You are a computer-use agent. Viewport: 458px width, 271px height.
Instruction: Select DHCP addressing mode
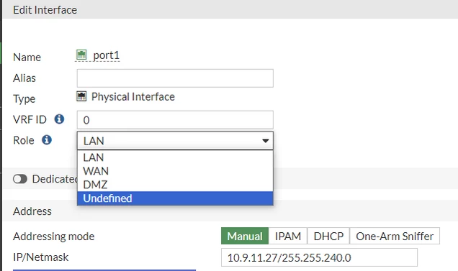pos(328,236)
